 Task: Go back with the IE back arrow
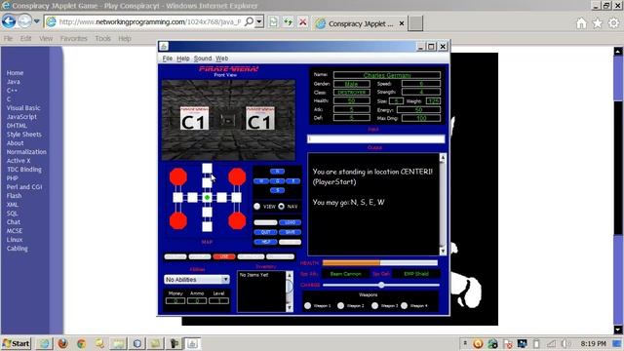tap(9, 21)
